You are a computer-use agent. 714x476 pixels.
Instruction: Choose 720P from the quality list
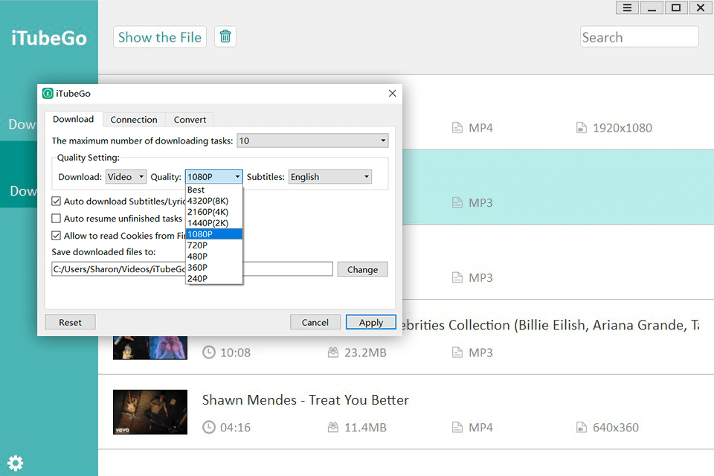coord(198,245)
